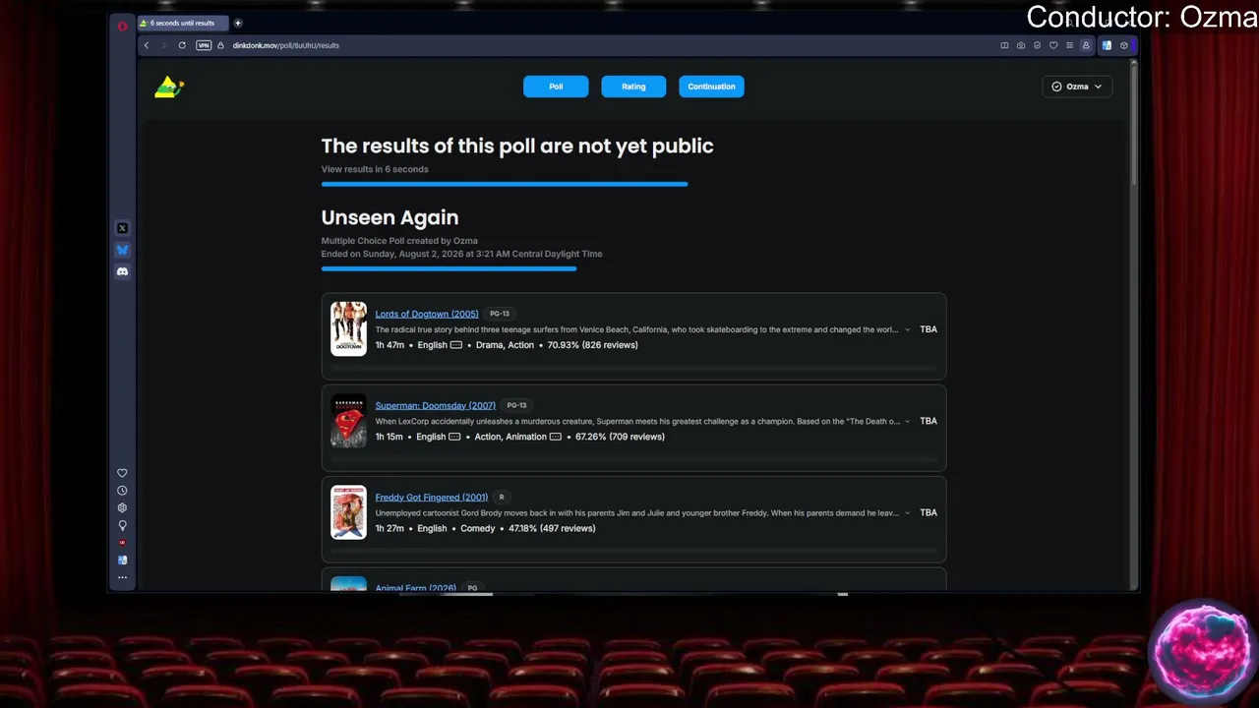
Task: Click TBA on Lords of Dogtown row
Action: coord(929,329)
